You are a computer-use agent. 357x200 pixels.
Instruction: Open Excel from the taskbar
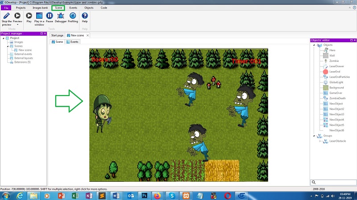[x=75, y=196]
